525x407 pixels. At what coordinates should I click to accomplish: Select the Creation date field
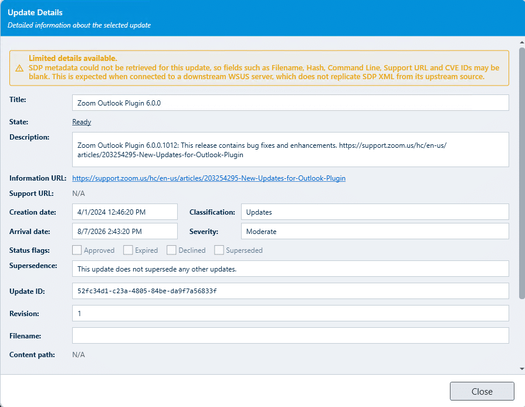(125, 212)
